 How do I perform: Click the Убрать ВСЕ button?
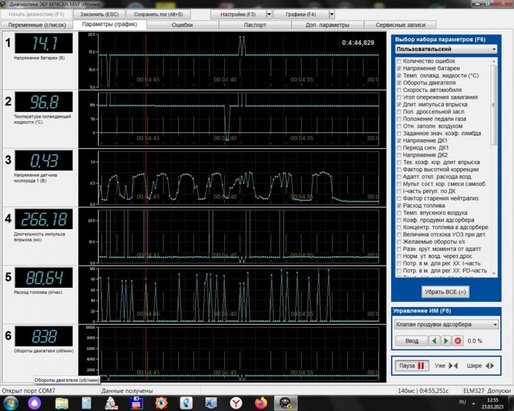[x=446, y=292]
